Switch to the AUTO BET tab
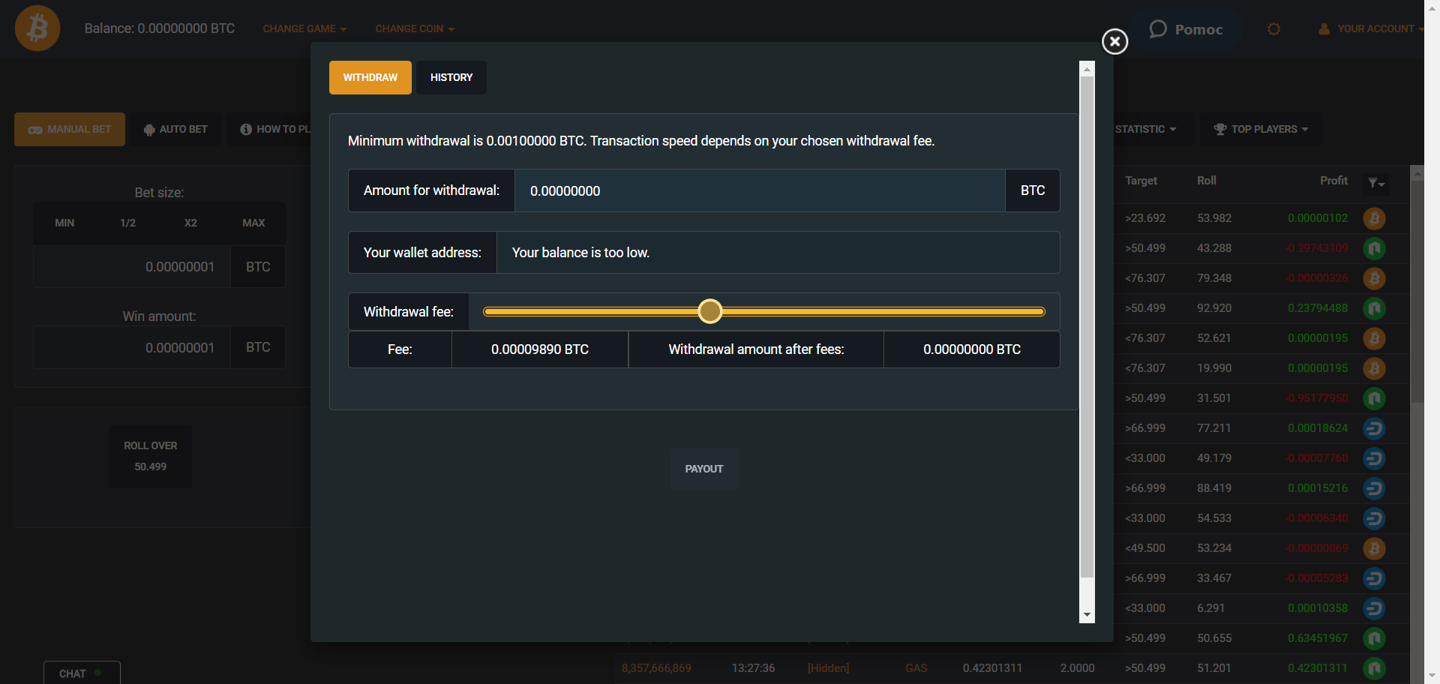The width and height of the screenshot is (1440, 684). [x=175, y=130]
